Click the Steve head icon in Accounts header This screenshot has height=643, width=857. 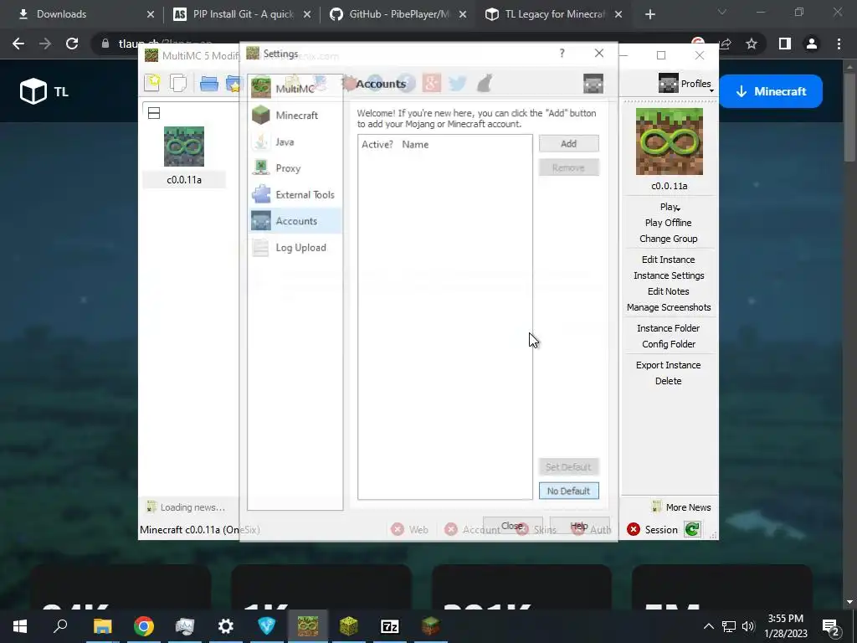tap(593, 84)
